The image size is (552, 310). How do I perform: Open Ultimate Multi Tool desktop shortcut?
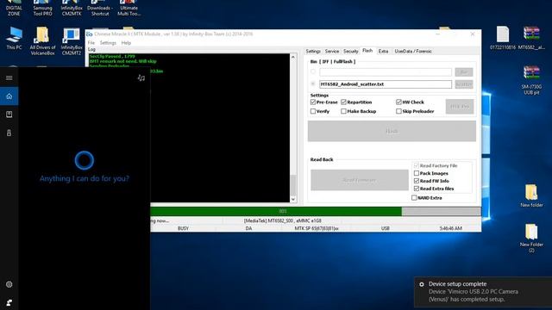(x=129, y=8)
